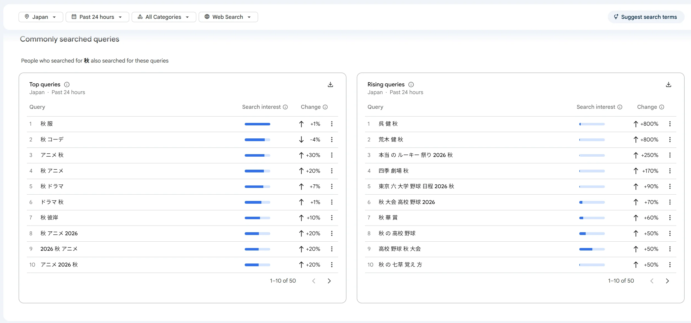Click the Query column header in Top queries
The height and width of the screenshot is (323, 691).
coord(37,107)
